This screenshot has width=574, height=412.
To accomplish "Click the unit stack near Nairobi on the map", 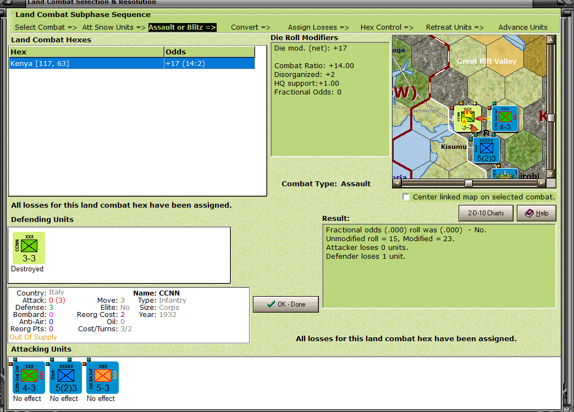I will (505, 175).
